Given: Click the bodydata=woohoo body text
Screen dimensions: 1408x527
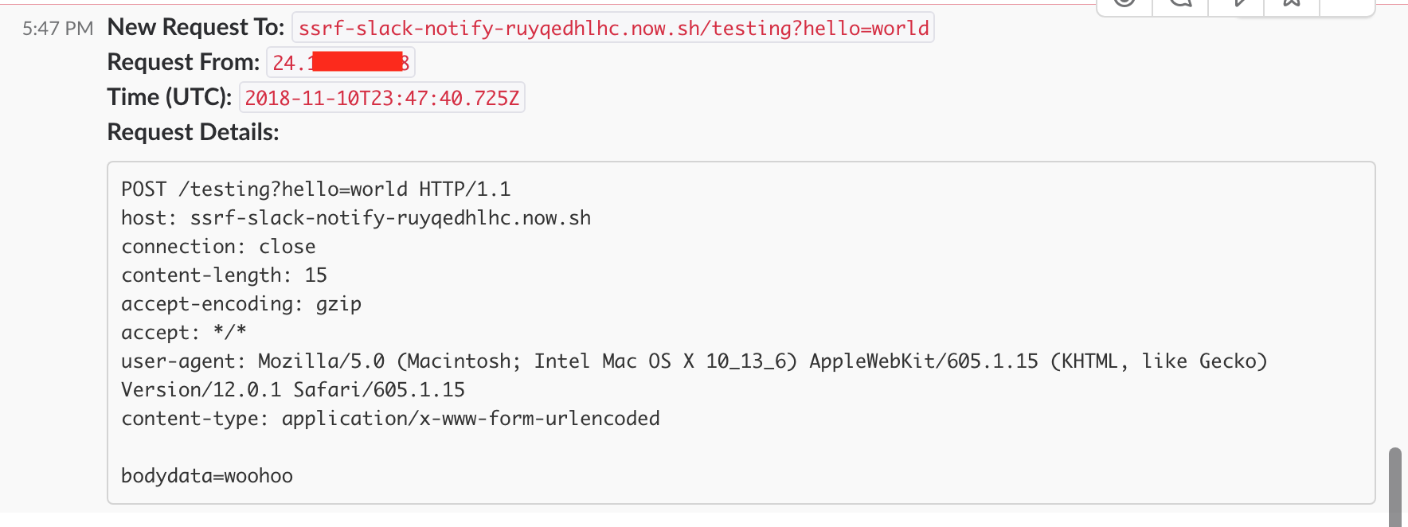Looking at the screenshot, I should pyautogui.click(x=207, y=476).
